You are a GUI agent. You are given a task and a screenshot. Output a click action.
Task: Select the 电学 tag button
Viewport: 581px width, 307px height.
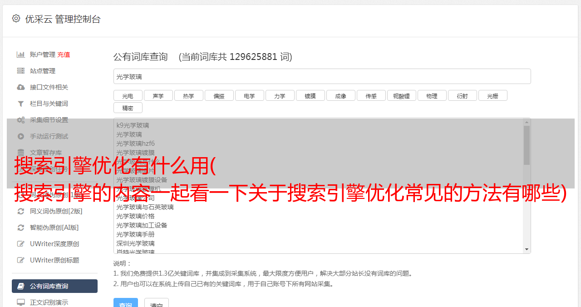[249, 96]
